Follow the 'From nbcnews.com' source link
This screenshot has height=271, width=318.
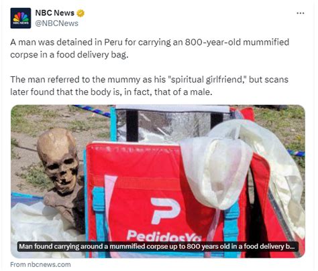(x=40, y=264)
